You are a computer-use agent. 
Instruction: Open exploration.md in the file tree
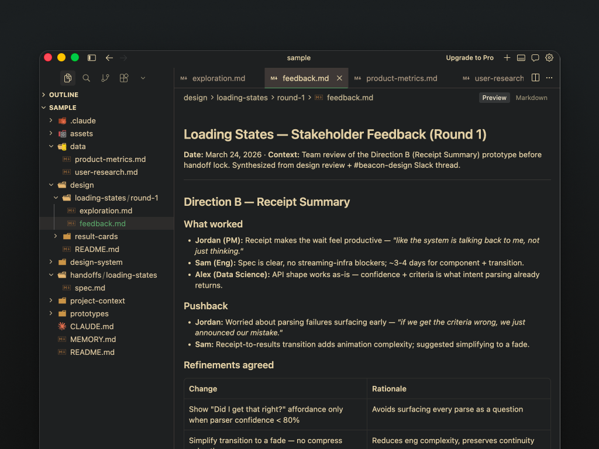[x=107, y=210]
